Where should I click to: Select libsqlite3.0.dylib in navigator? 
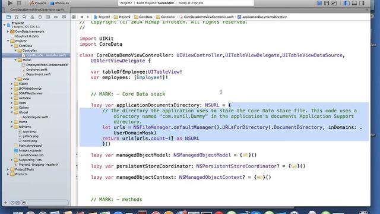click(27, 36)
